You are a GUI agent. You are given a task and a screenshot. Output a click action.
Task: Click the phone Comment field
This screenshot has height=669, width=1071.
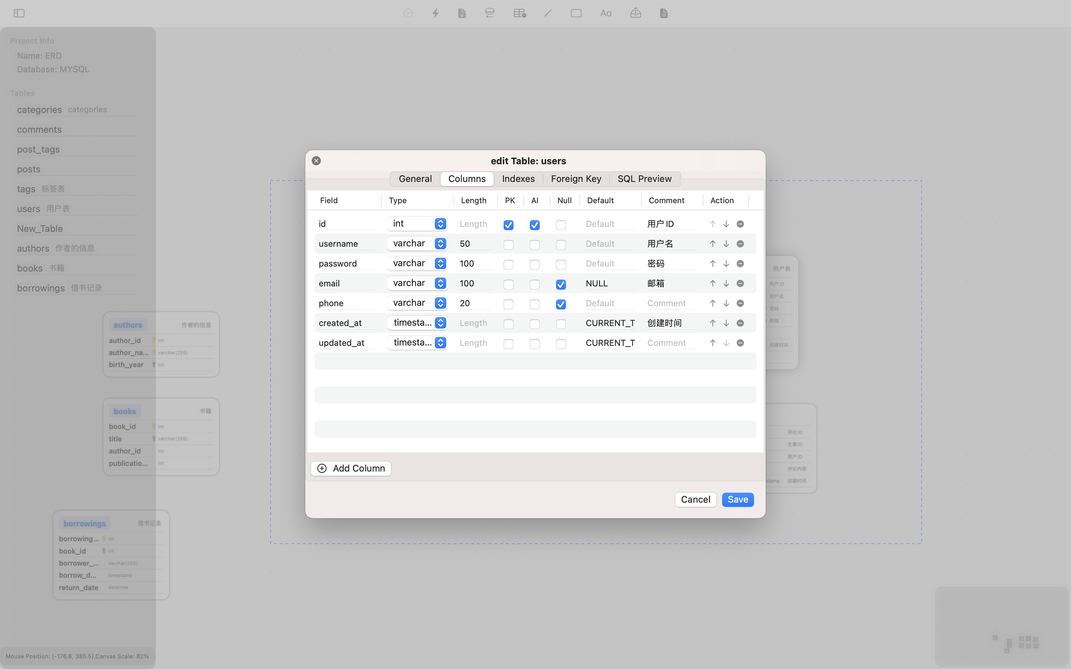pos(671,303)
